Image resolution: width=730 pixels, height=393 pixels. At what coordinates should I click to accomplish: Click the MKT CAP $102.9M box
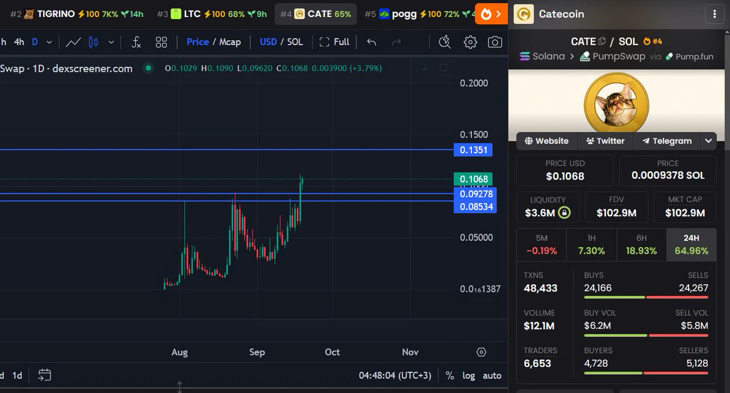pyautogui.click(x=685, y=206)
